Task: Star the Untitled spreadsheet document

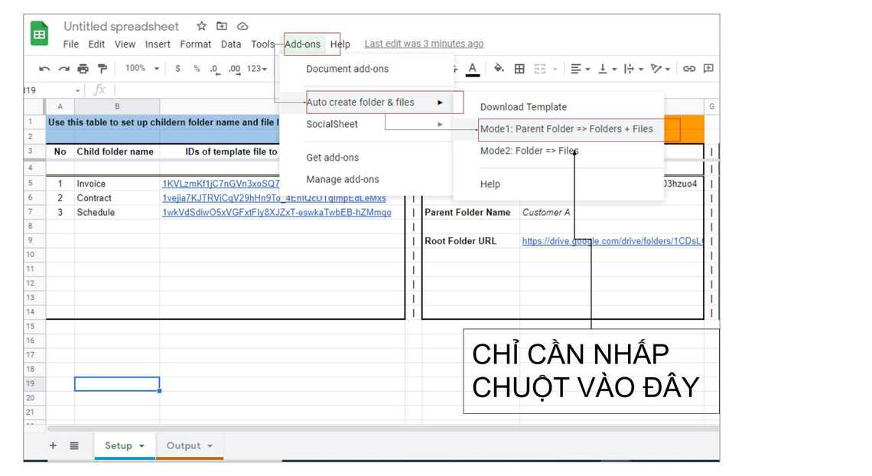Action: click(201, 27)
